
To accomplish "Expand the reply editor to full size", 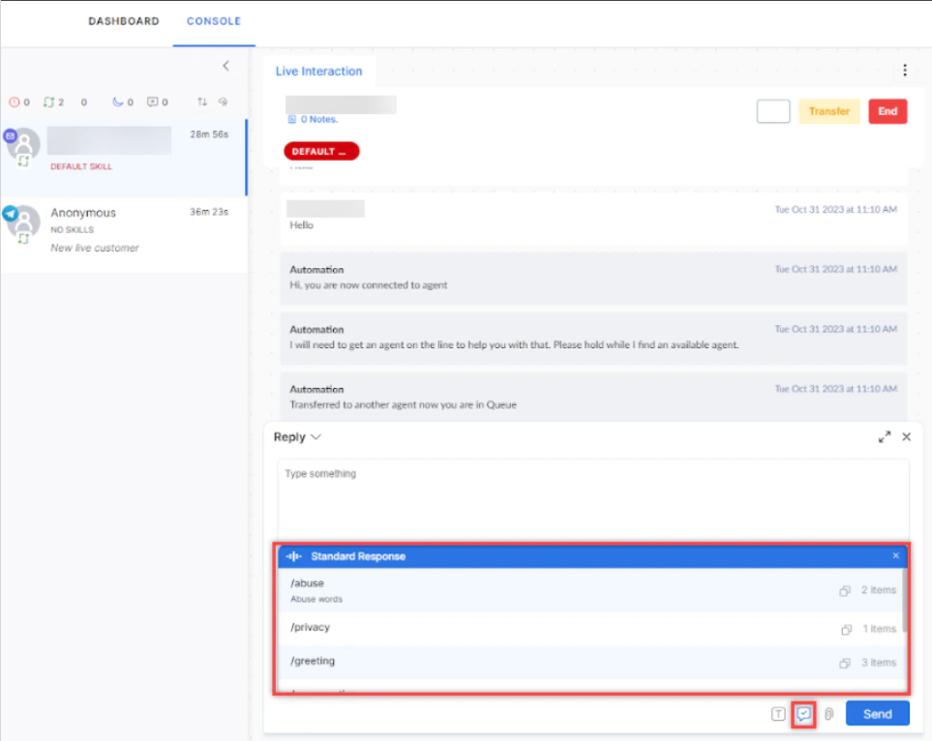I will pos(885,437).
